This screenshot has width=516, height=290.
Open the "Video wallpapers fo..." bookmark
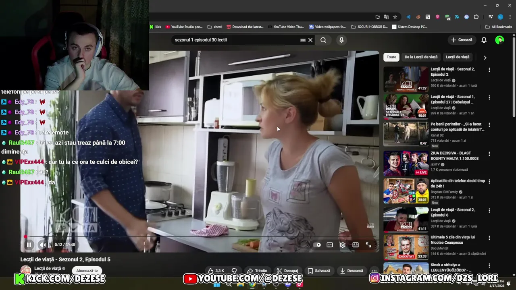[328, 27]
